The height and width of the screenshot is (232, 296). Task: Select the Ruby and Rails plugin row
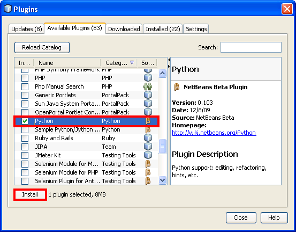pos(87,138)
